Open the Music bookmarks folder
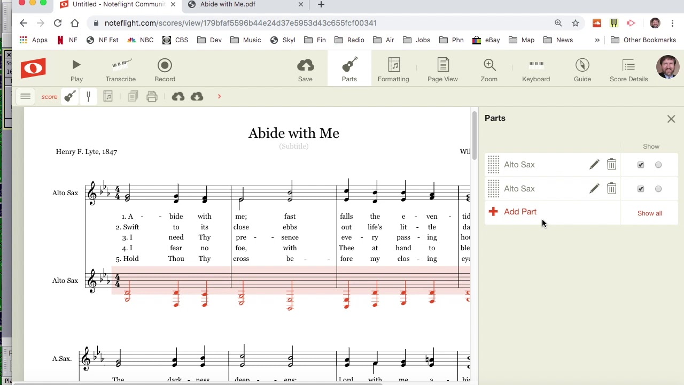This screenshot has width=684, height=385. [246, 40]
